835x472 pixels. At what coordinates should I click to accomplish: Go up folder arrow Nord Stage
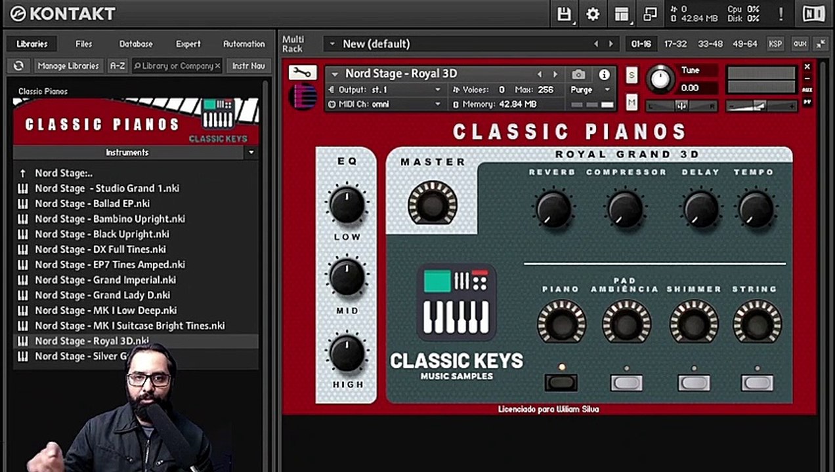tap(23, 173)
